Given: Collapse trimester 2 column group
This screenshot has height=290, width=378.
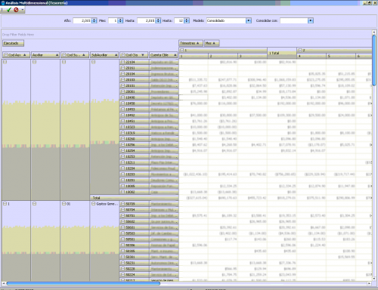Looking at the screenshot, I should tap(300, 51).
